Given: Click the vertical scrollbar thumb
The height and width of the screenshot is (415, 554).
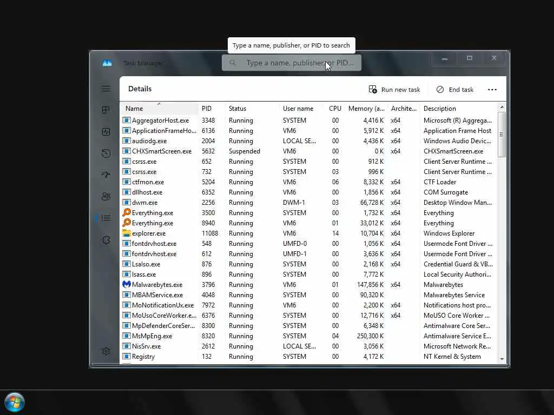Looking at the screenshot, I should [x=502, y=134].
